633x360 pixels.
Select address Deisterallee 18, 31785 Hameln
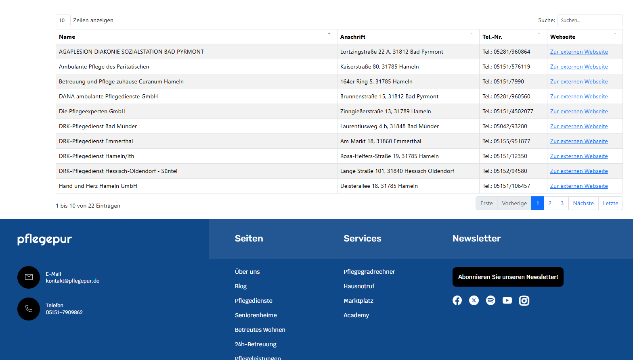[408, 186]
